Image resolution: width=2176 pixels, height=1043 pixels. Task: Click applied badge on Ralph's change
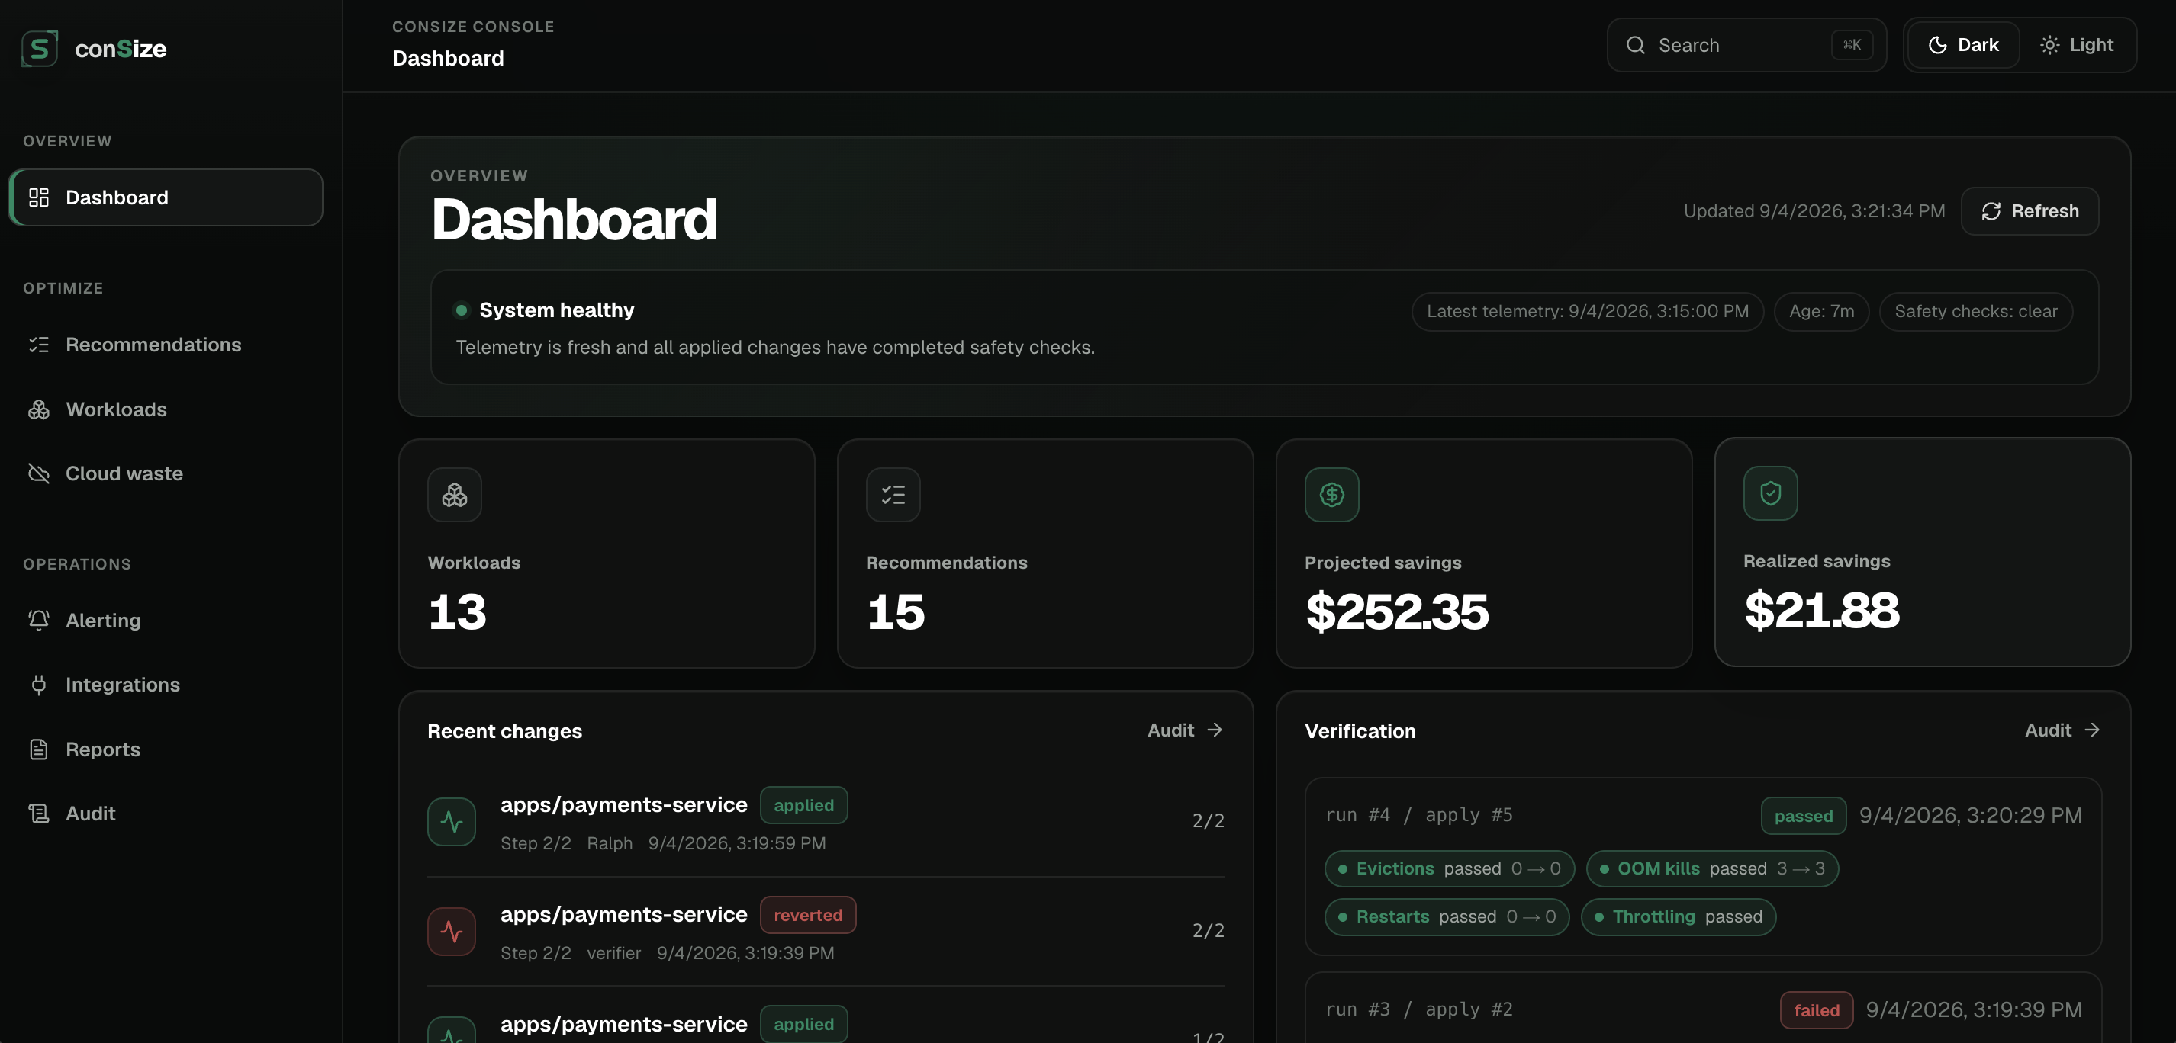[803, 805]
